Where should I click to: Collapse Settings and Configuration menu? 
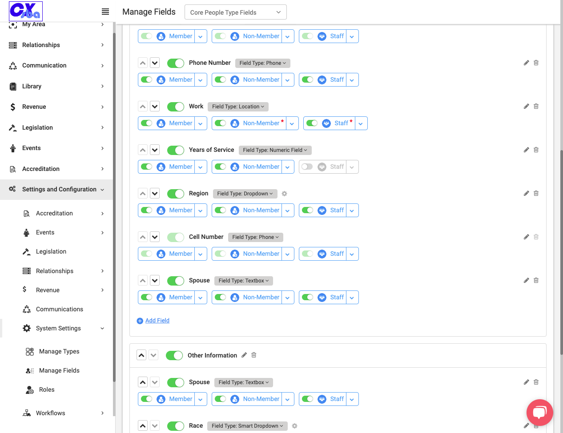click(56, 189)
